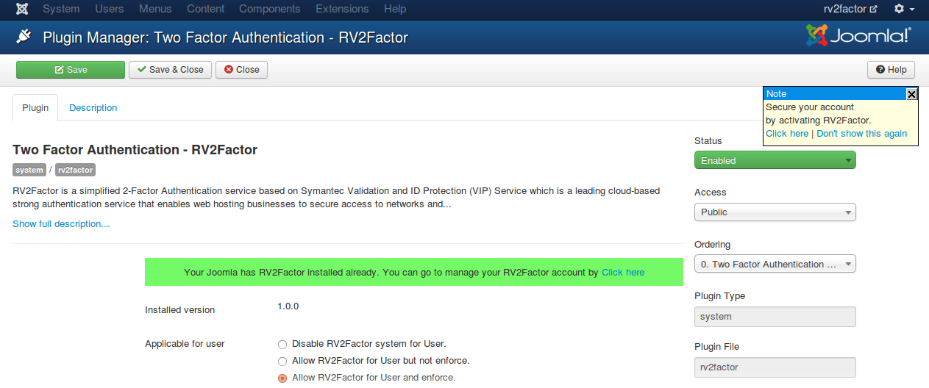Expand Show full description link
This screenshot has height=388, width=929.
(x=61, y=223)
